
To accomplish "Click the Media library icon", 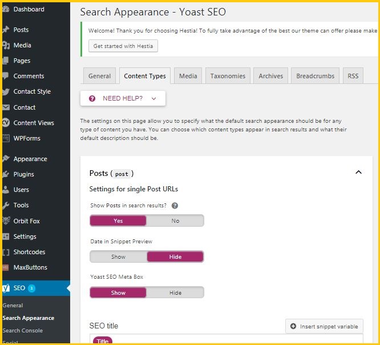I will click(x=6, y=45).
